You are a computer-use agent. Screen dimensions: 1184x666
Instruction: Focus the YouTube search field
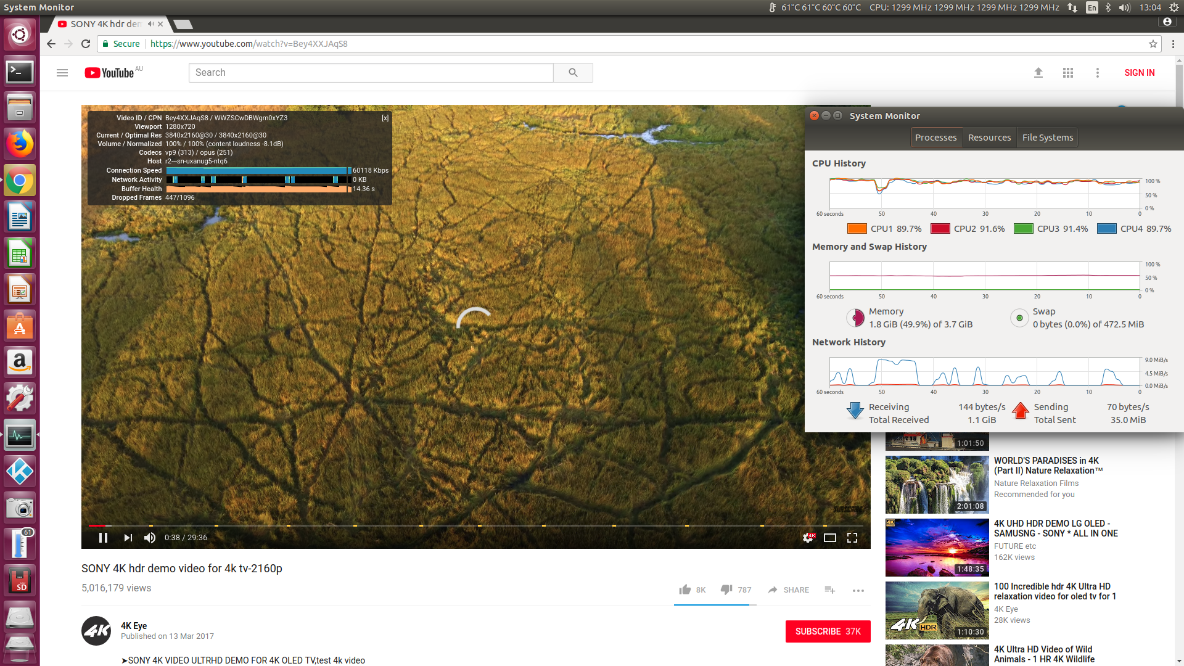pos(371,73)
